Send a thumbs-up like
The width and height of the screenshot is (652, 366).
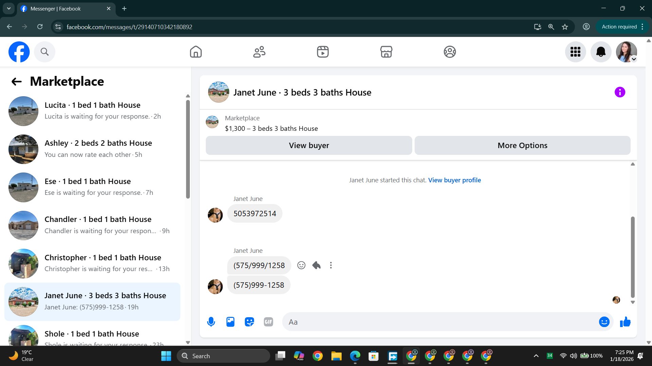[625, 322]
